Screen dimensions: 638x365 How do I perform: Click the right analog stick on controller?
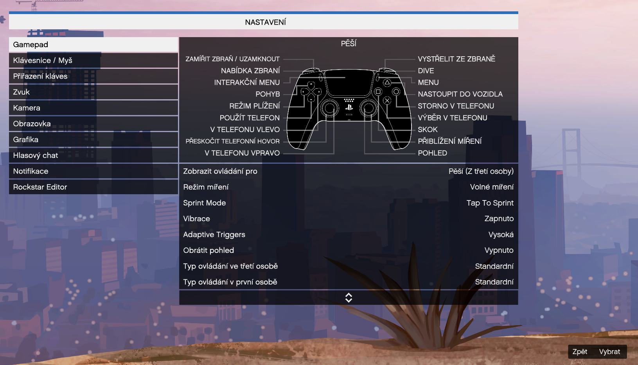pos(368,107)
